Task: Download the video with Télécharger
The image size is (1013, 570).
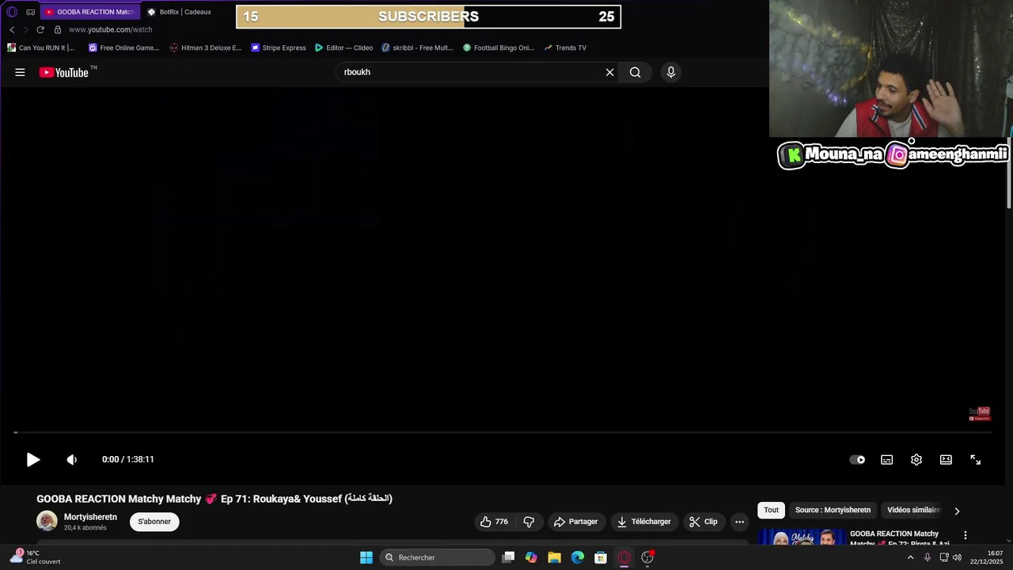Action: point(643,522)
